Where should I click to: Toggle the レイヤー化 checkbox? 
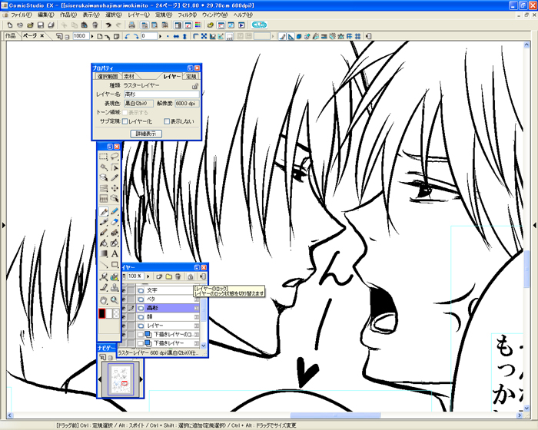coord(125,121)
